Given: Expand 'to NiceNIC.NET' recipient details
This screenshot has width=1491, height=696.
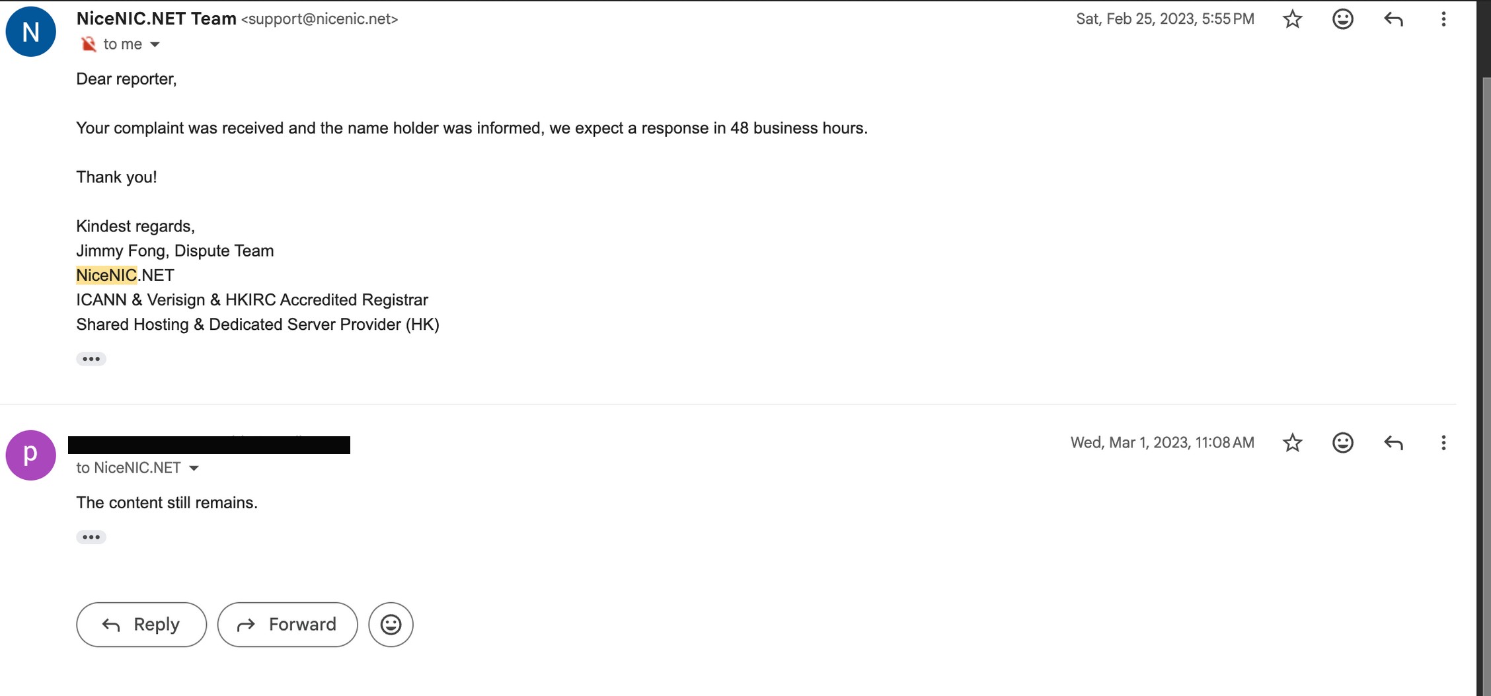Looking at the screenshot, I should (194, 469).
